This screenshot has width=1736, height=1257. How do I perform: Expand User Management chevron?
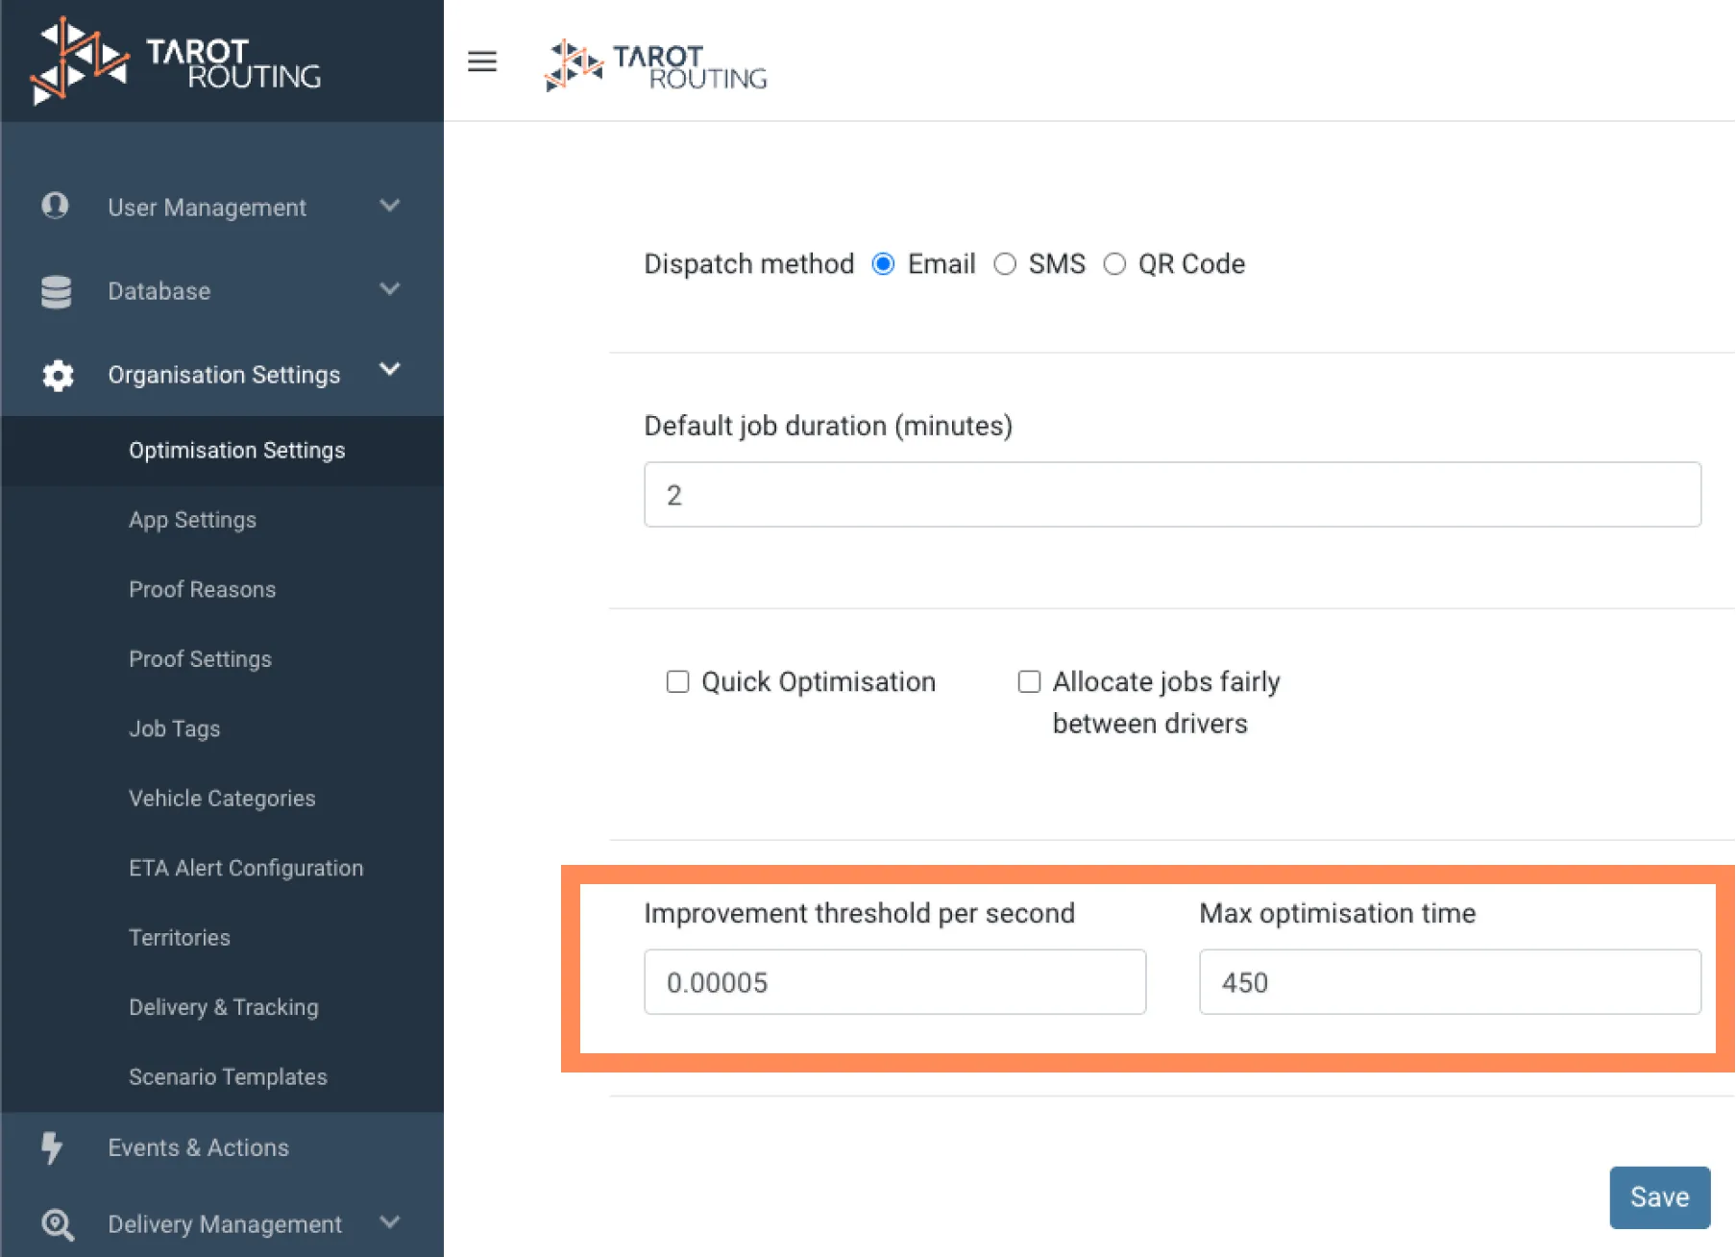tap(389, 206)
